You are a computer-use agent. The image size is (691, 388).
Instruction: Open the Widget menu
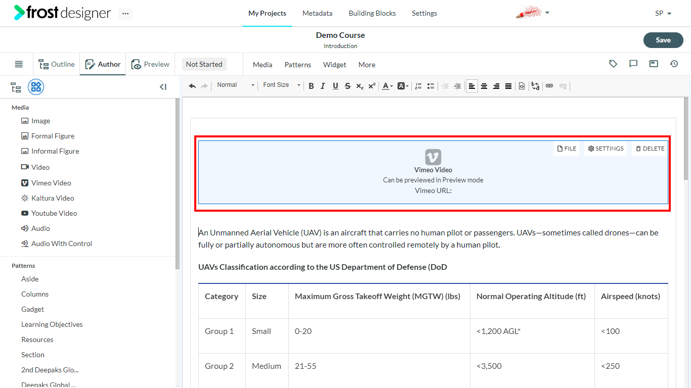[335, 65]
